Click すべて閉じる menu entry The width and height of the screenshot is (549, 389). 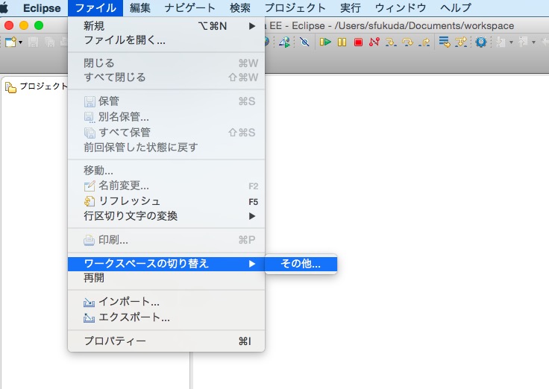tap(166, 78)
